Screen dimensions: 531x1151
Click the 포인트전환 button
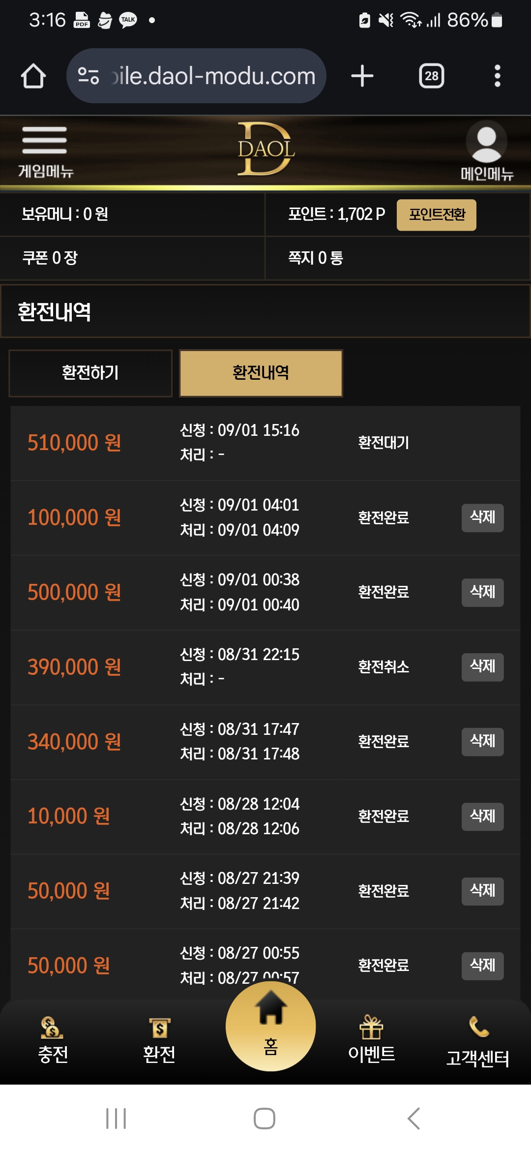point(437,215)
